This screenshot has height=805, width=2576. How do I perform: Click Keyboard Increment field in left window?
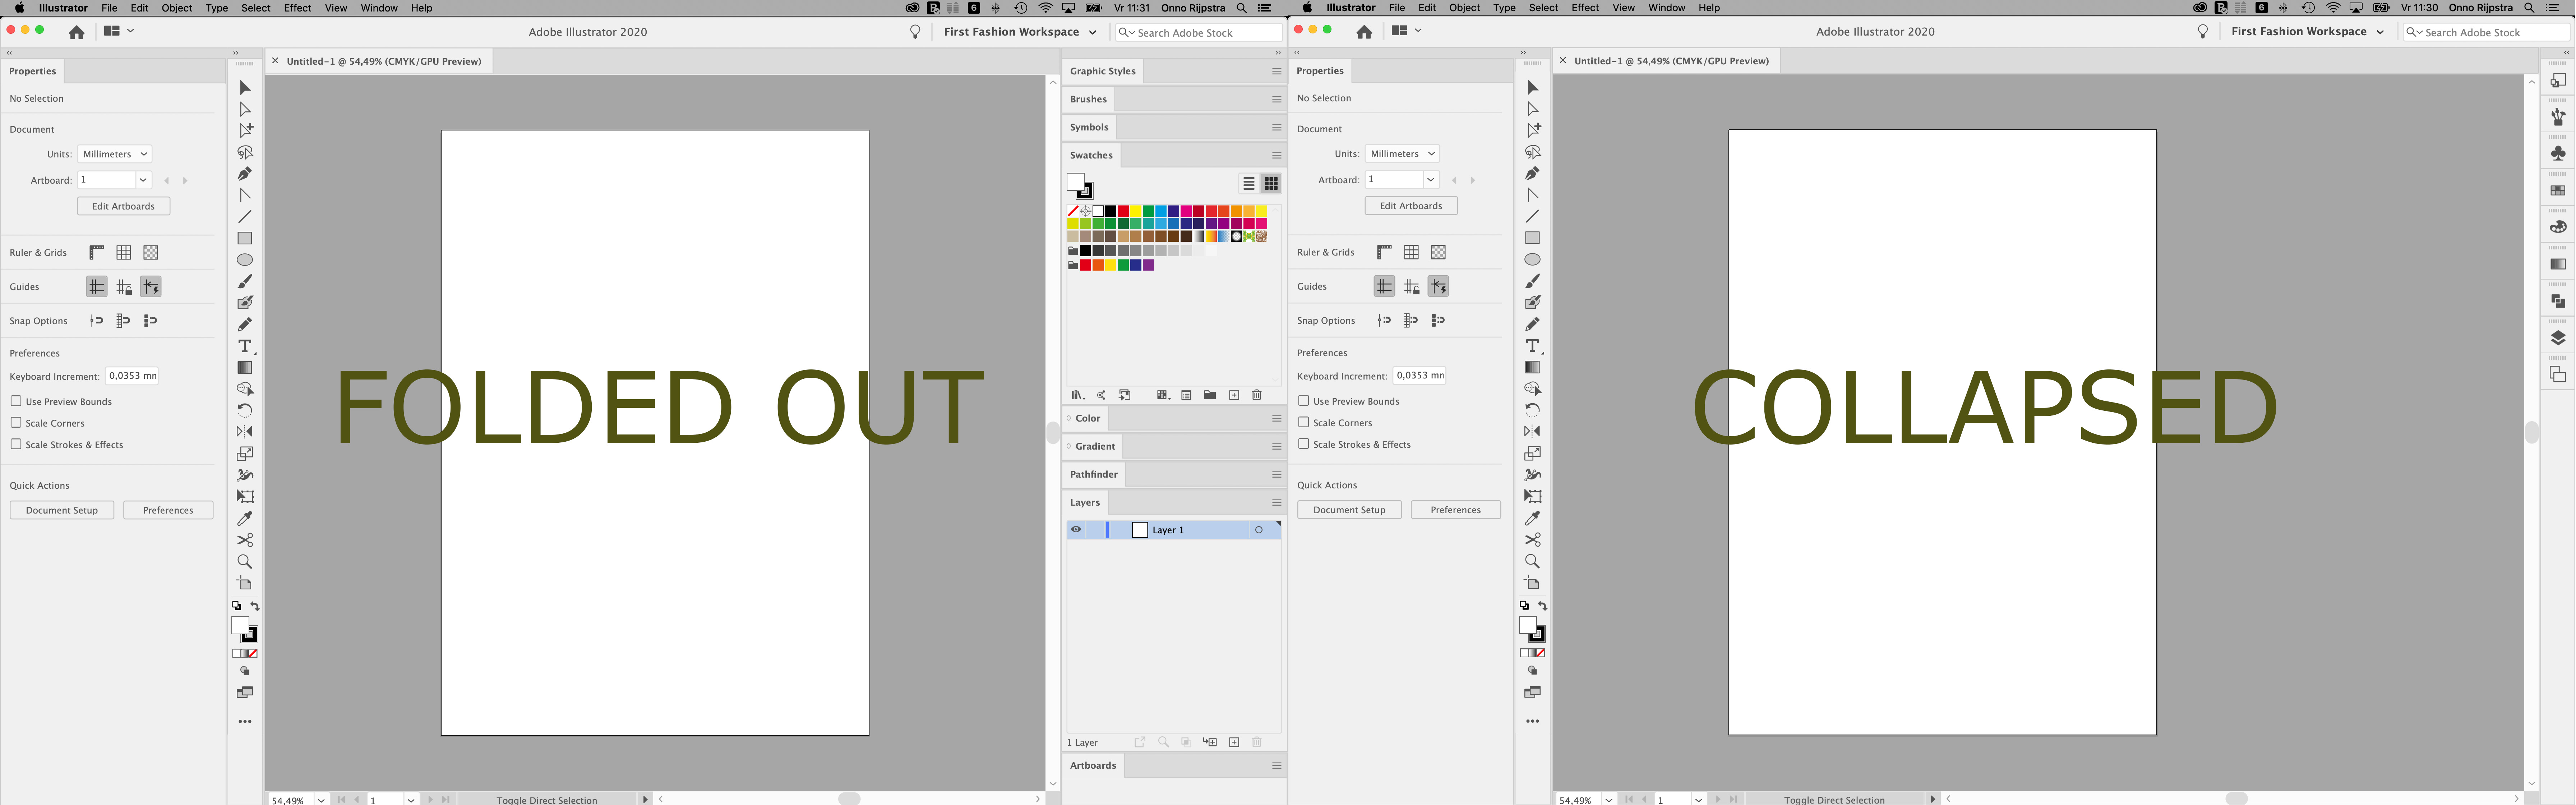132,376
